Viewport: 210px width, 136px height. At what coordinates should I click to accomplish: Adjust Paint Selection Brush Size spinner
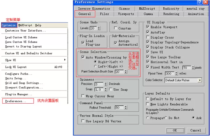coord(125,72)
